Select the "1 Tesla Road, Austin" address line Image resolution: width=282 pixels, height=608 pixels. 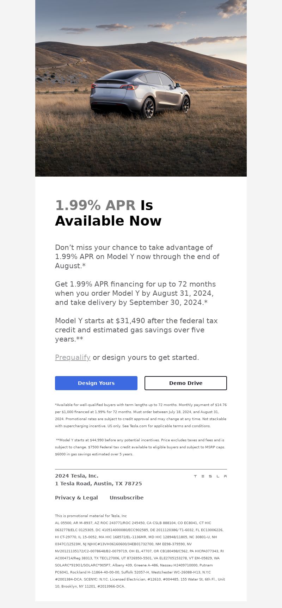(x=98, y=484)
